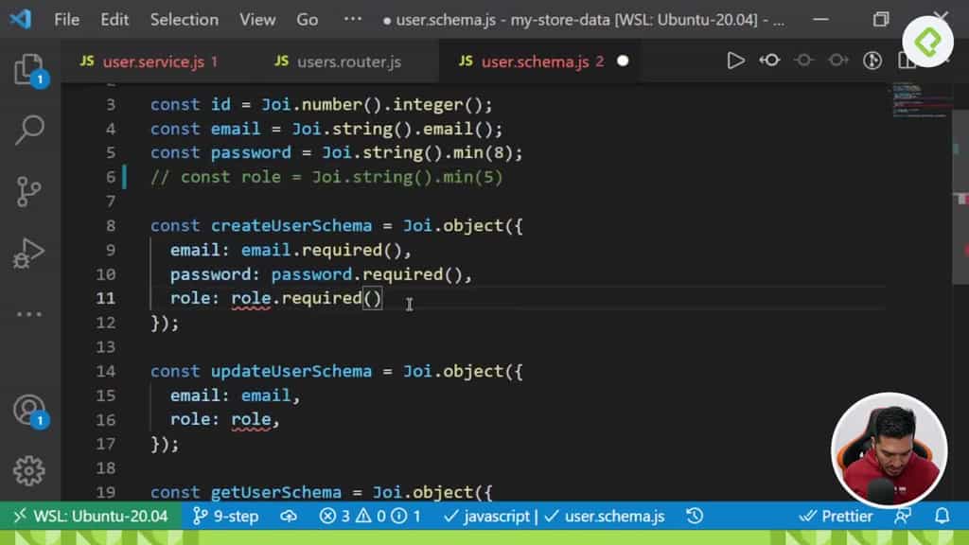Open the Selection menu
Screen dimensions: 969x545
[x=184, y=19]
